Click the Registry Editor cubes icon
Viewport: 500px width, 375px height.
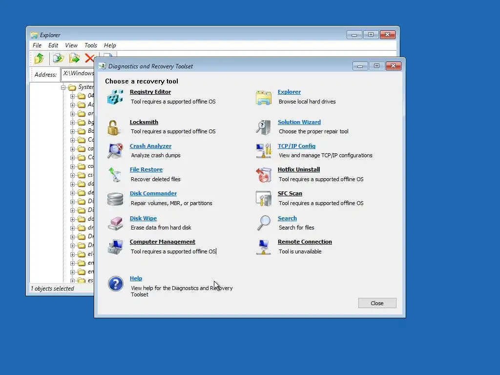click(115, 97)
